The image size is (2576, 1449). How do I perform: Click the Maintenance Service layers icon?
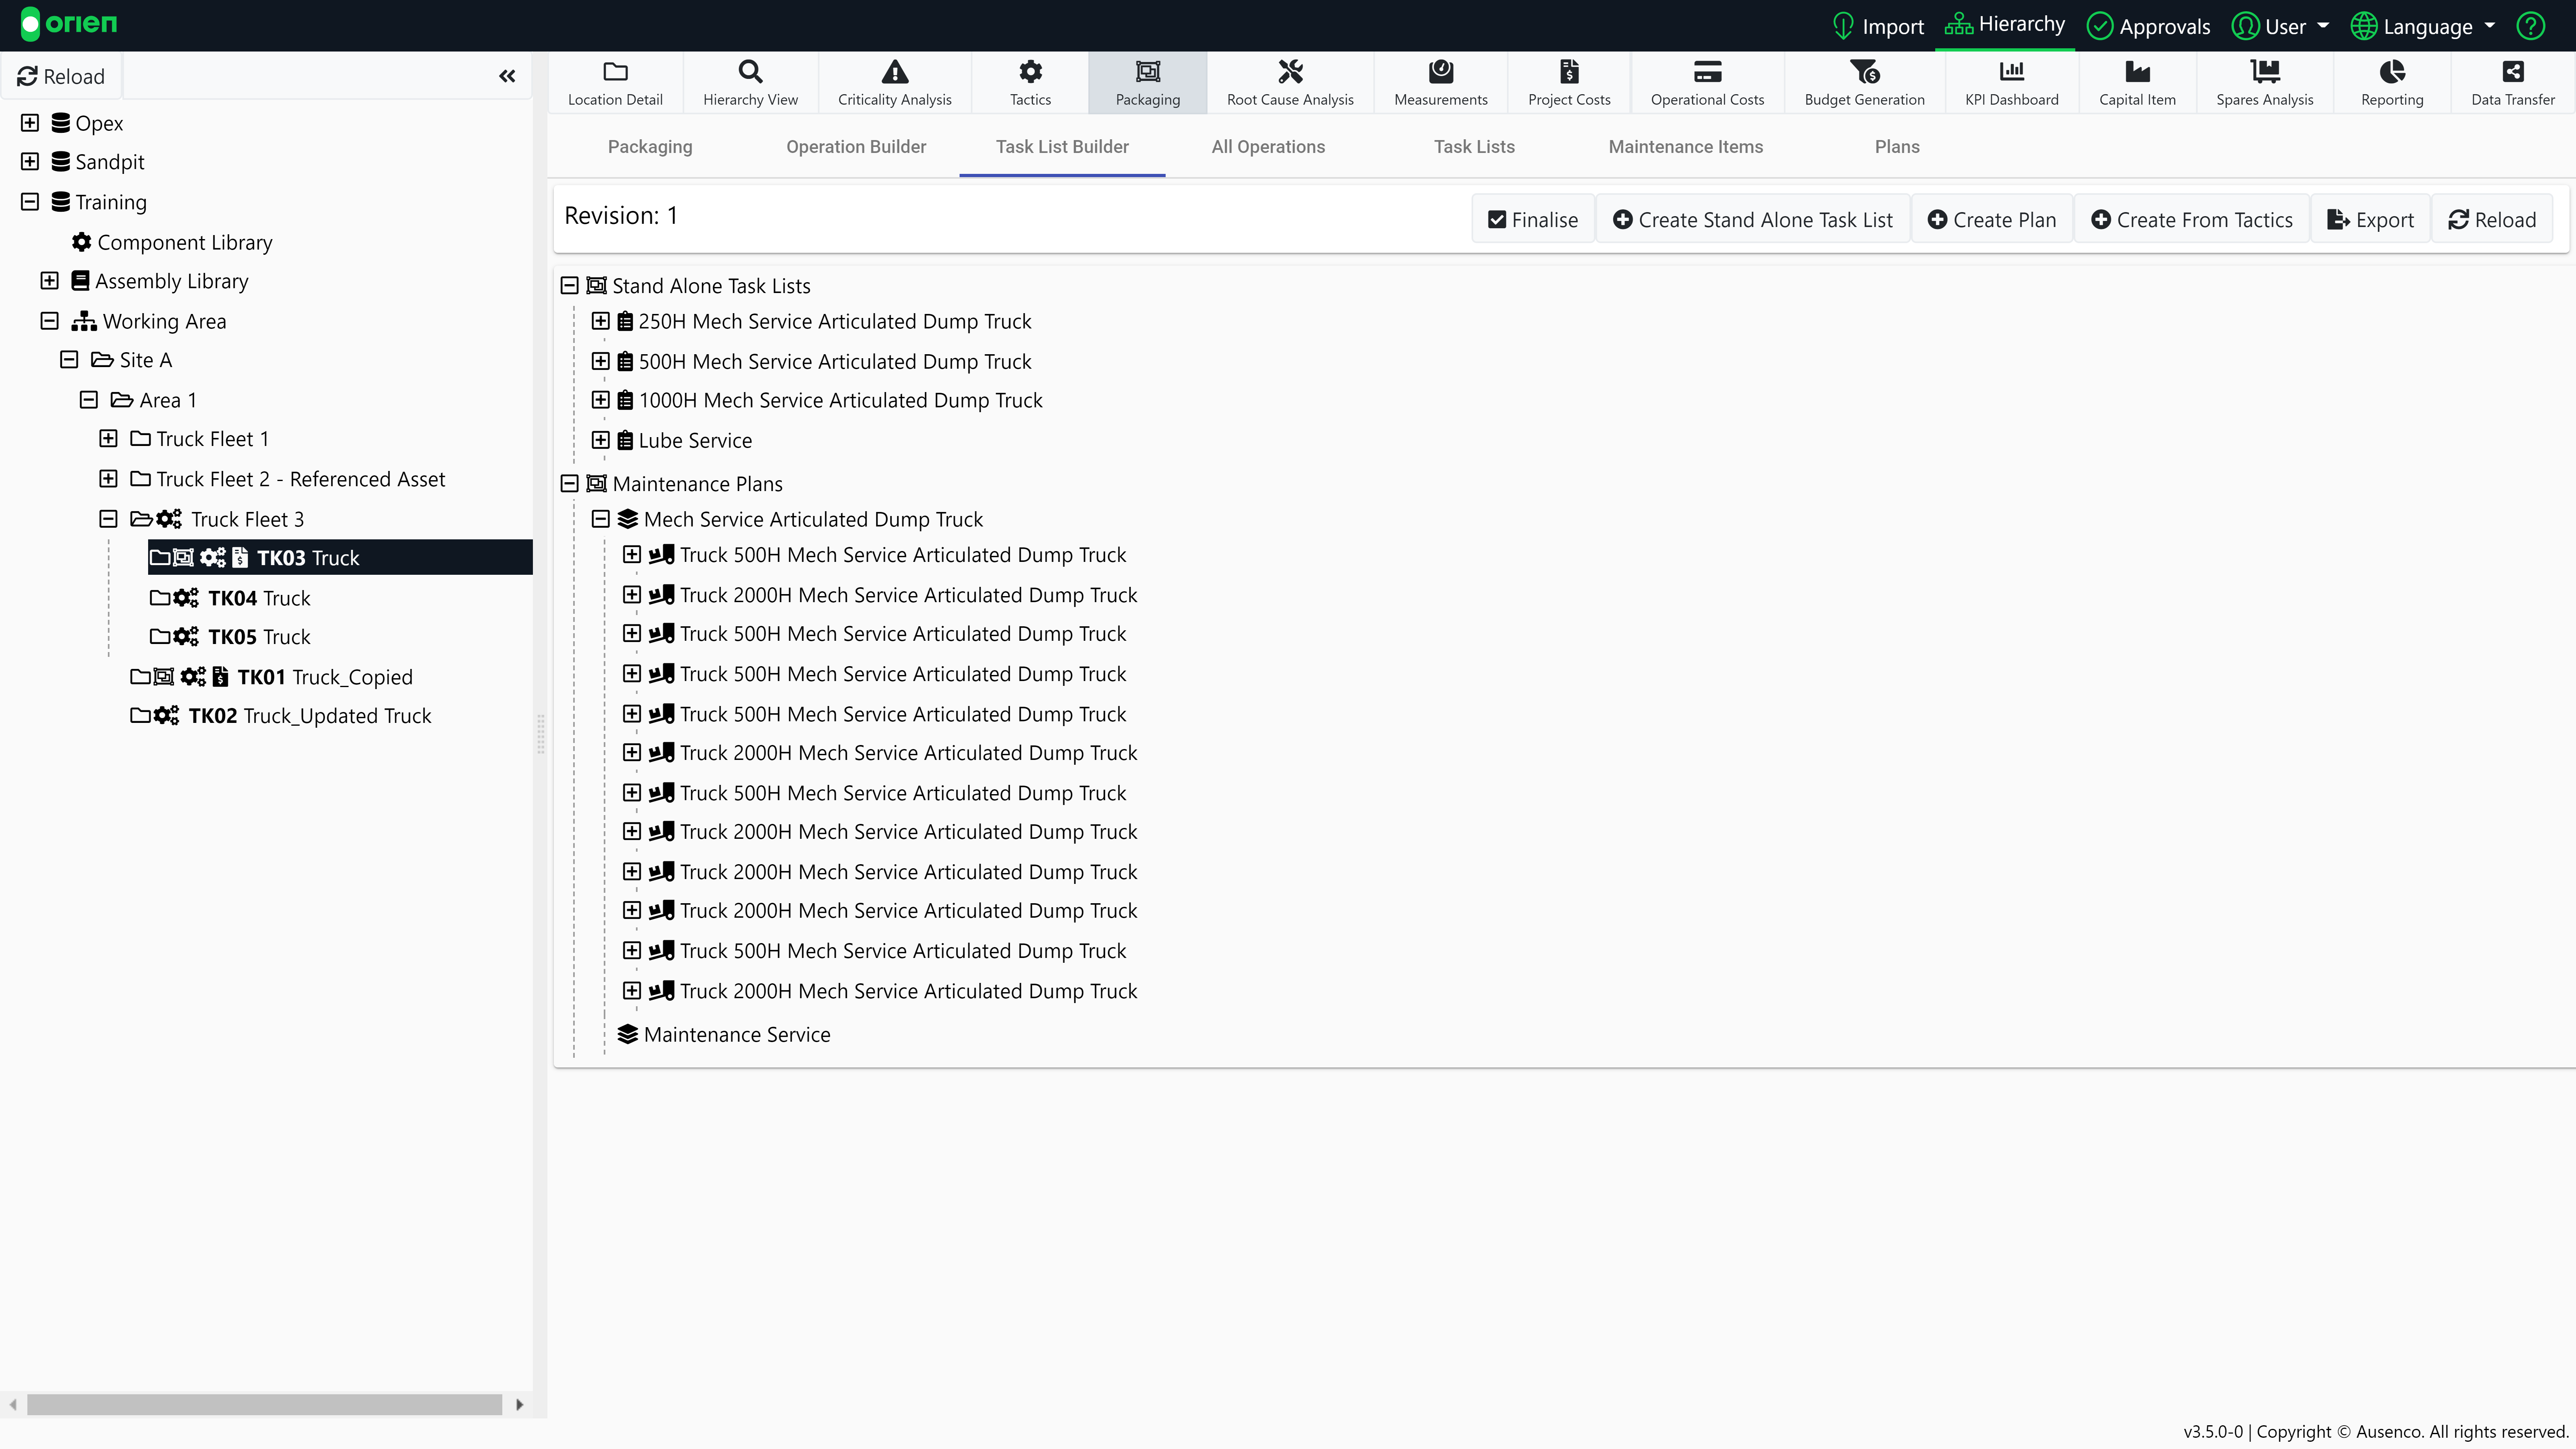click(628, 1034)
